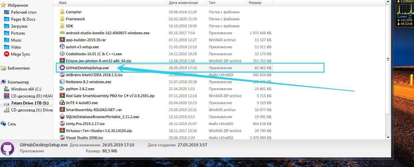The image size is (414, 167).
Task: Open Рабочий стол in favorites
Action: click(20, 12)
